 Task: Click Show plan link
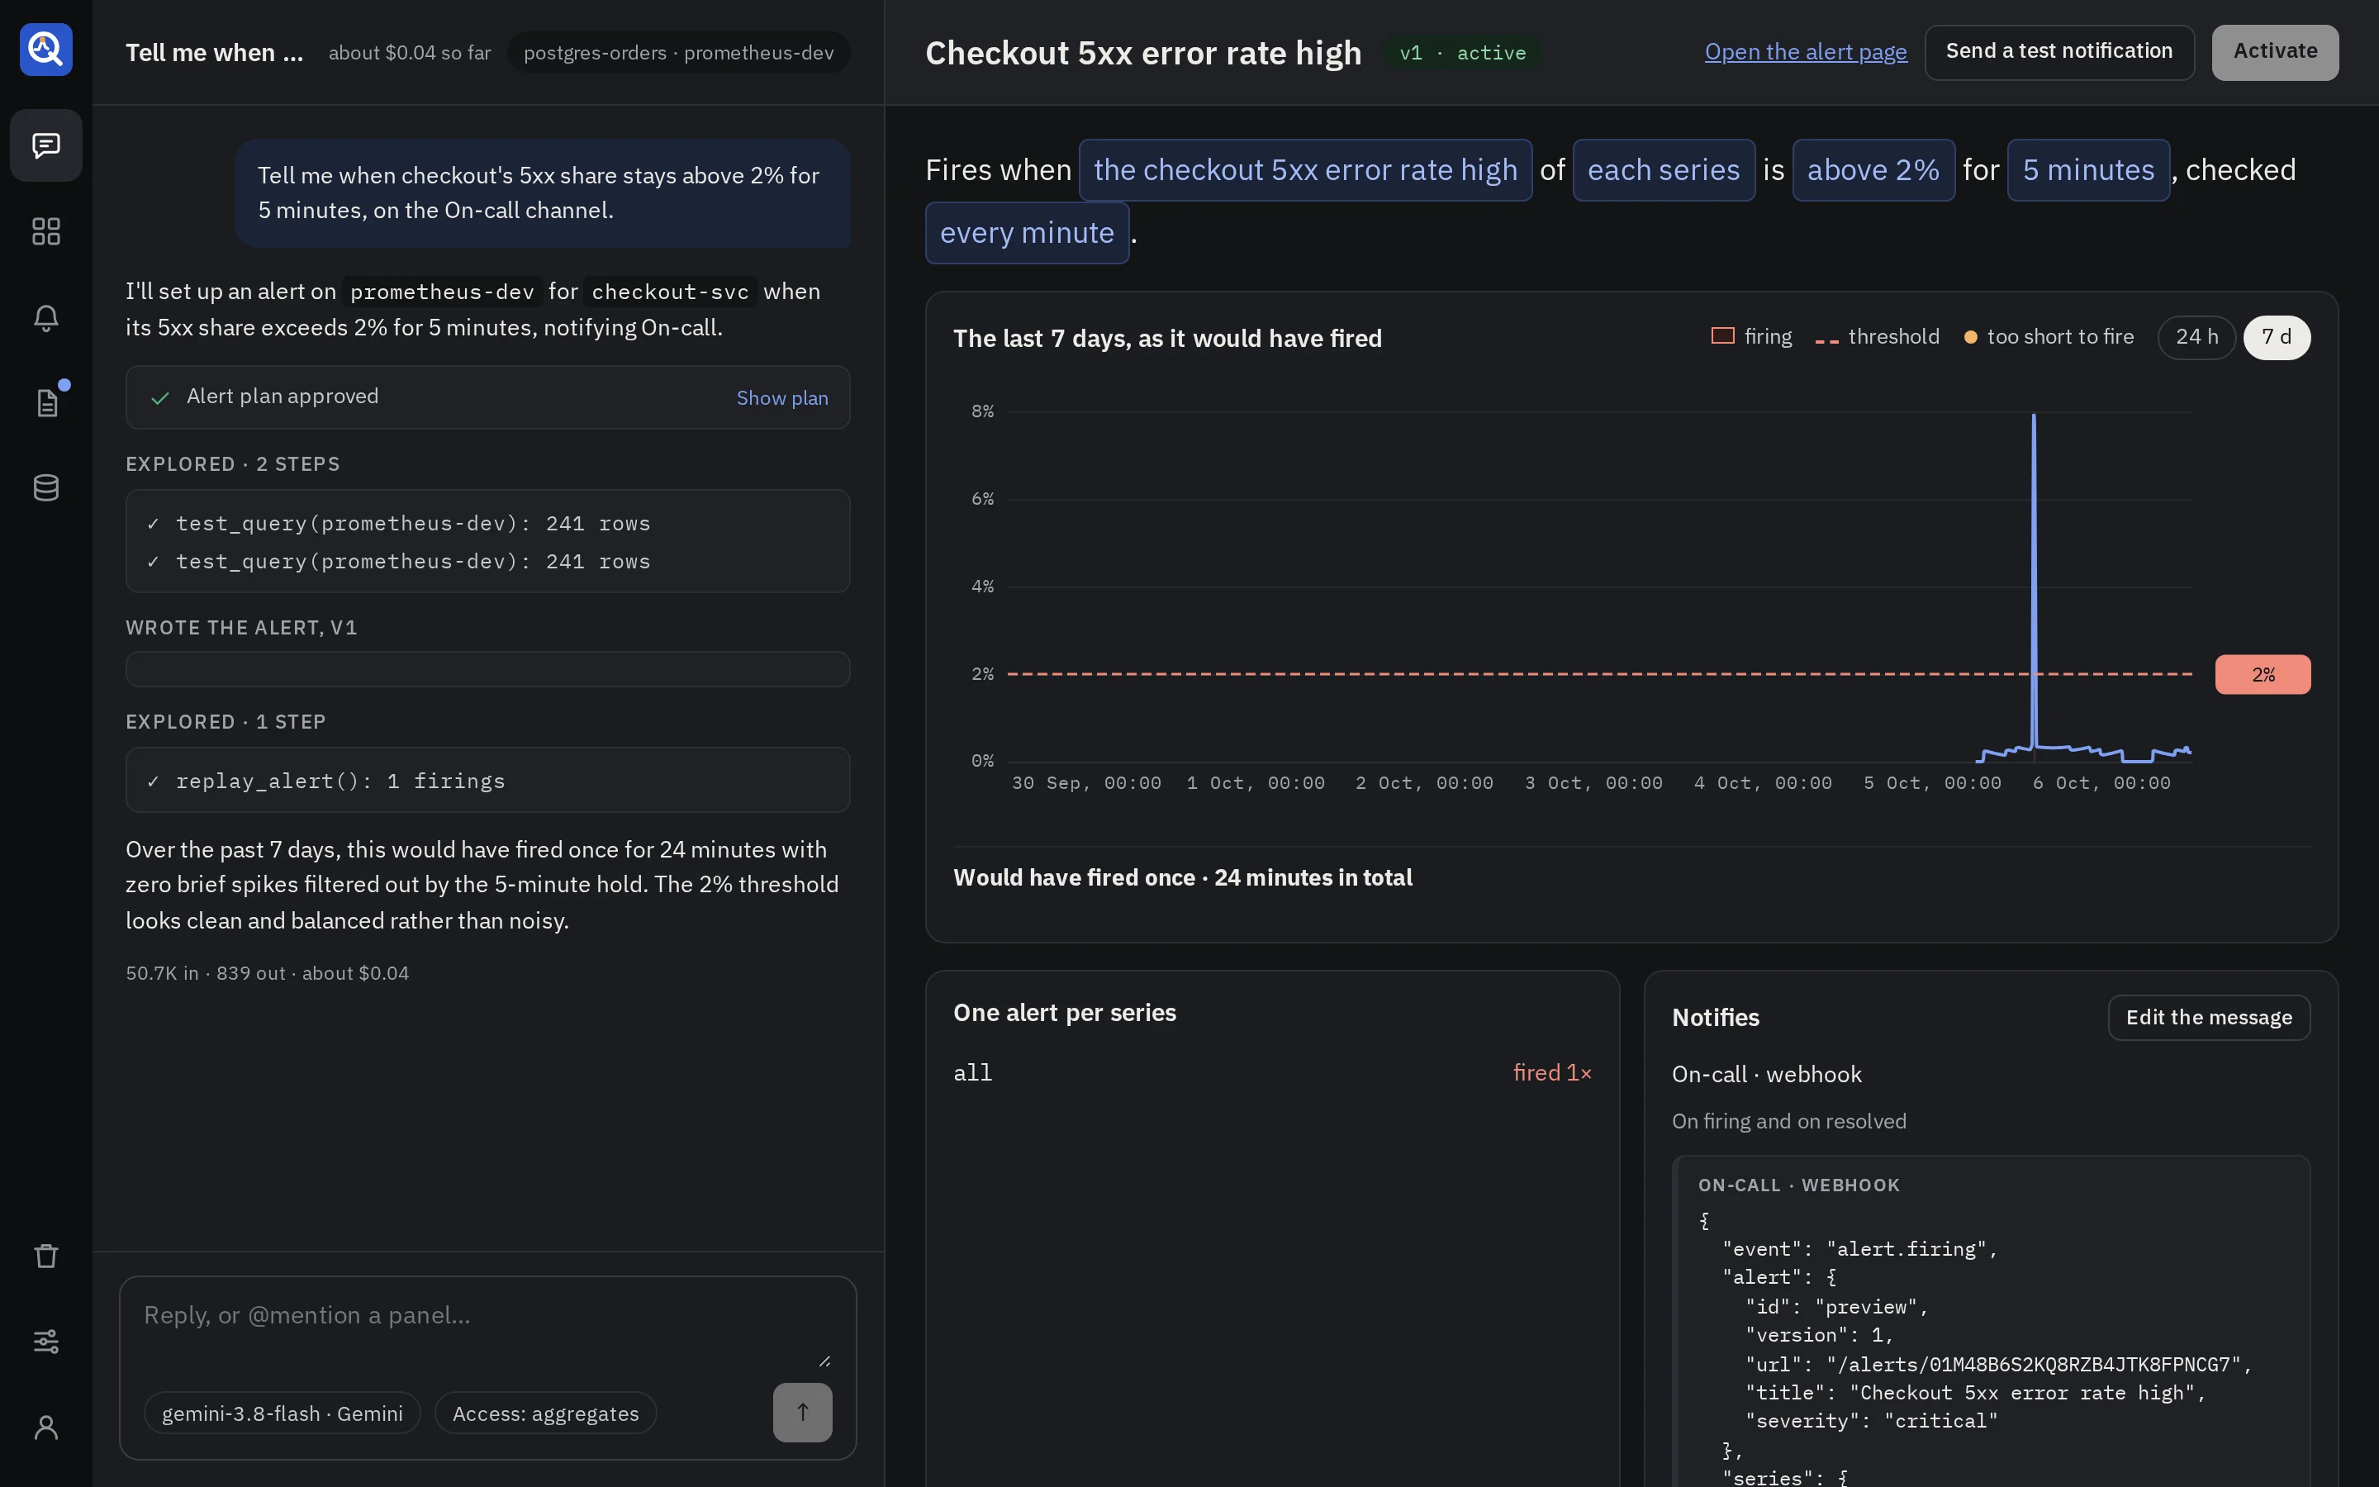click(x=782, y=397)
